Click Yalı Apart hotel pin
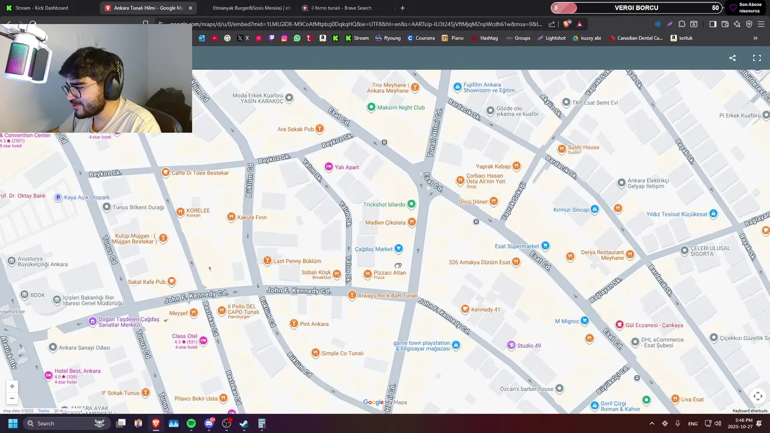 click(x=328, y=167)
